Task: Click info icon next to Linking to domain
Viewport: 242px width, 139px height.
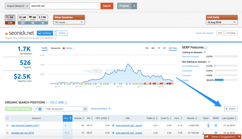Action: click(205, 52)
